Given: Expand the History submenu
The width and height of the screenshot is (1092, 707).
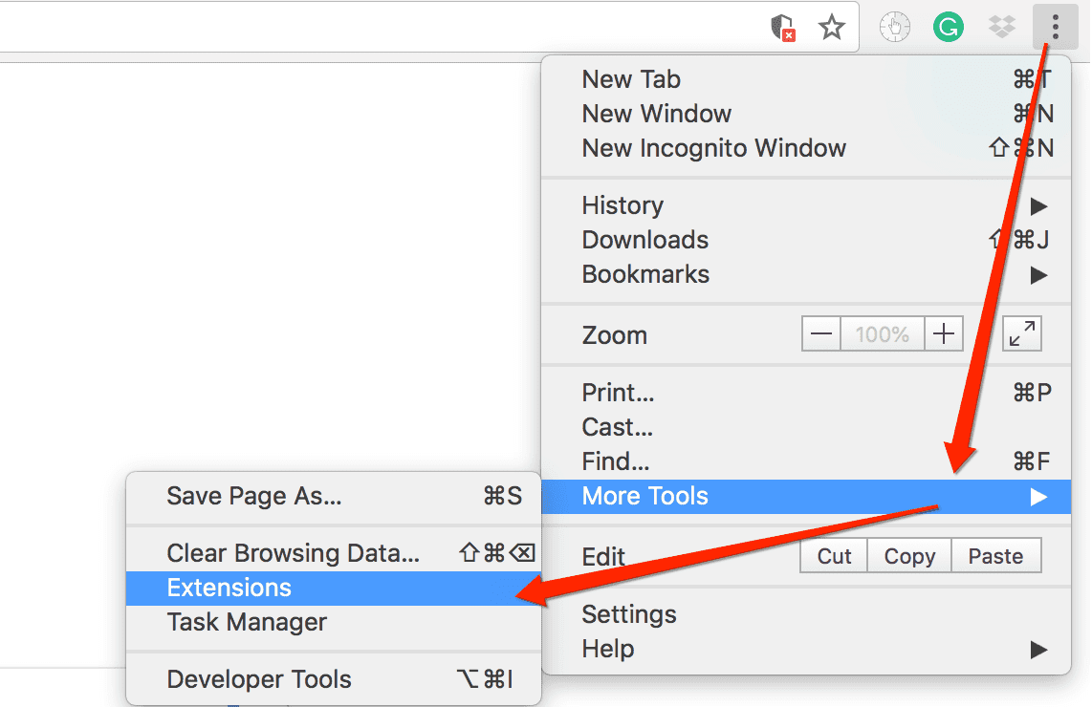Looking at the screenshot, I should [622, 205].
